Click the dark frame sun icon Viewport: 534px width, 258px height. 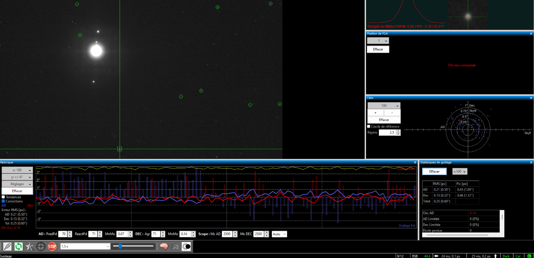(x=186, y=246)
